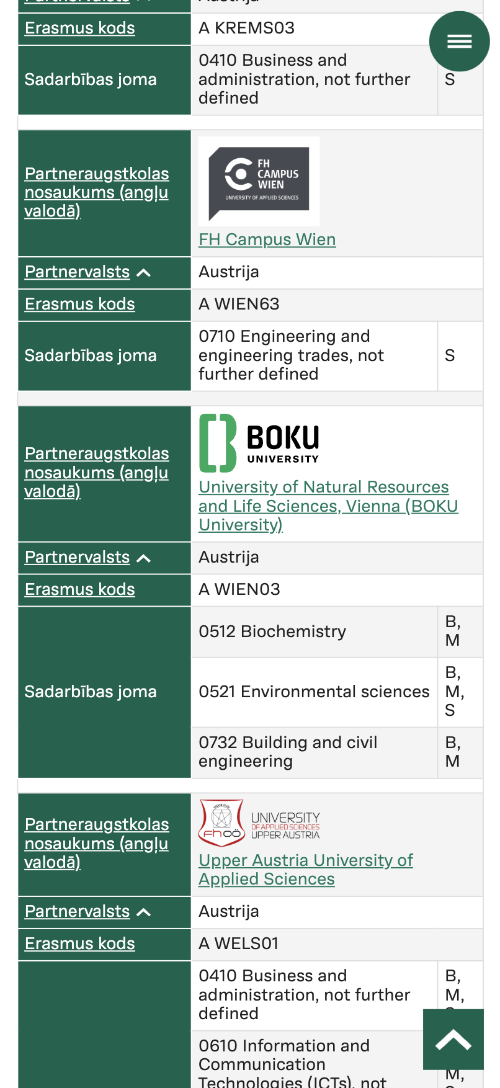Click Partnervalsts header link above A WELS01
500x1088 pixels.
[x=78, y=911]
